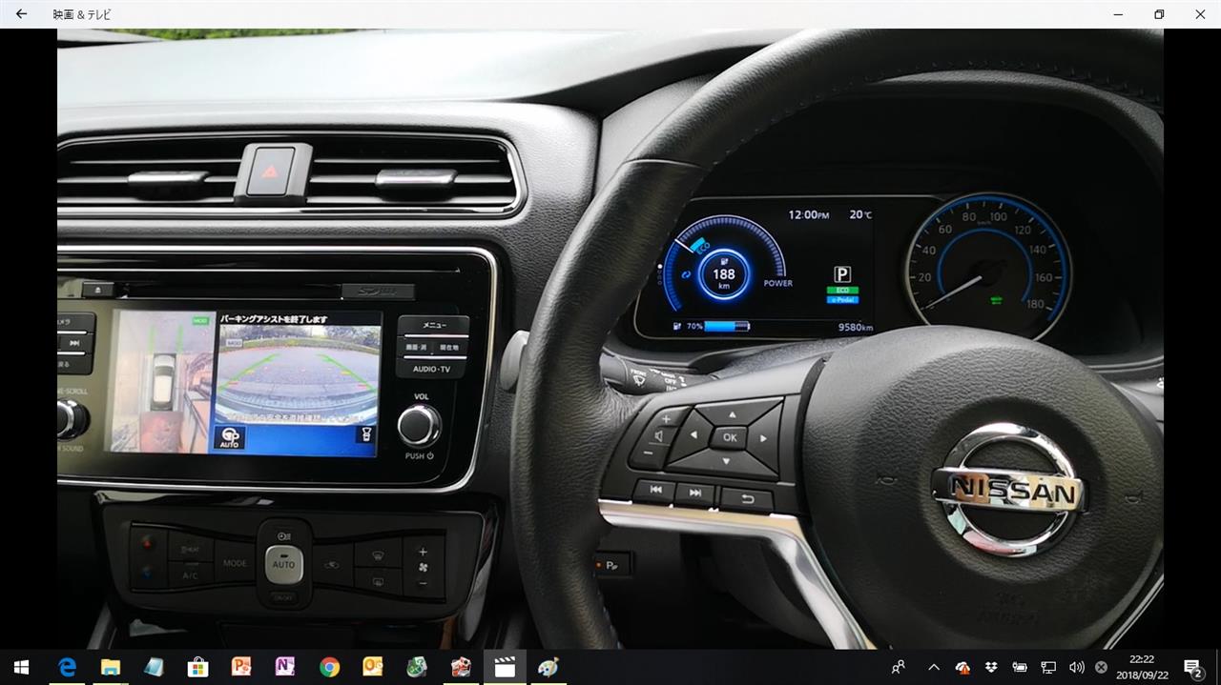Open OneNote from the taskbar
Image resolution: width=1221 pixels, height=685 pixels.
coord(285,667)
